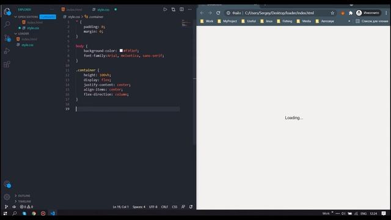Click the feedback icon in status bar
Image resolution: width=391 pixels, height=220 pixels.
[x=183, y=207]
